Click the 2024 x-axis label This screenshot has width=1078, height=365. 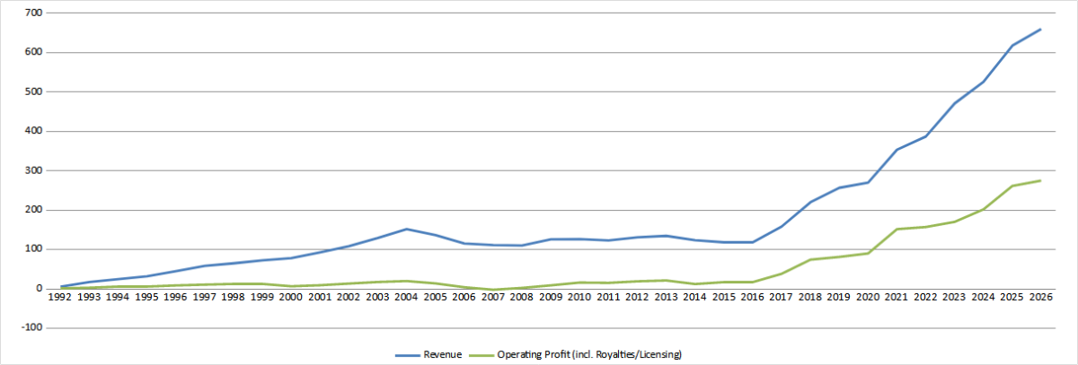click(x=982, y=299)
